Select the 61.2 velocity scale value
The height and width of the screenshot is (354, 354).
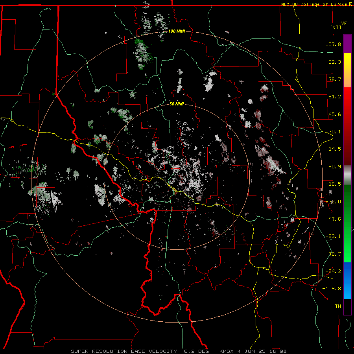click(x=335, y=97)
